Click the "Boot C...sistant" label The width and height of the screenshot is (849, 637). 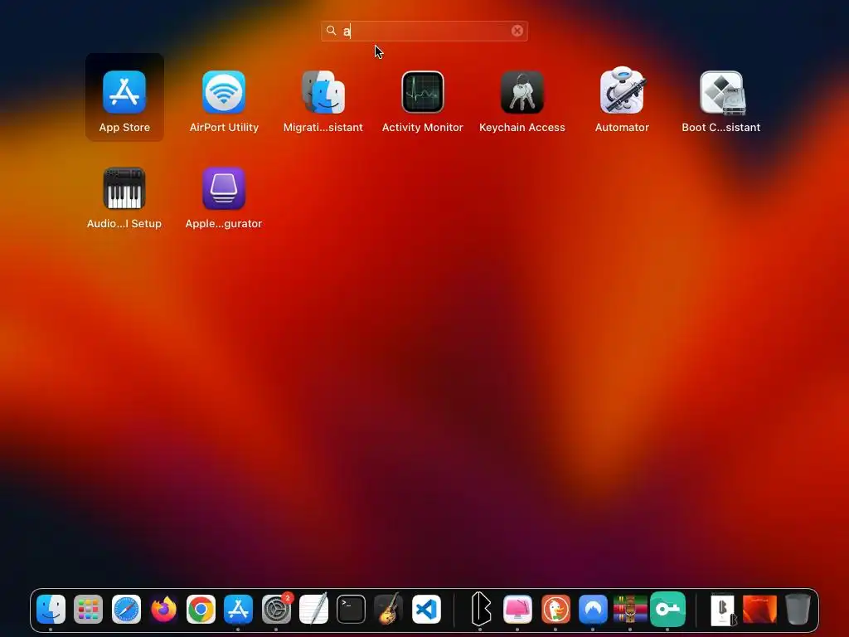(720, 127)
